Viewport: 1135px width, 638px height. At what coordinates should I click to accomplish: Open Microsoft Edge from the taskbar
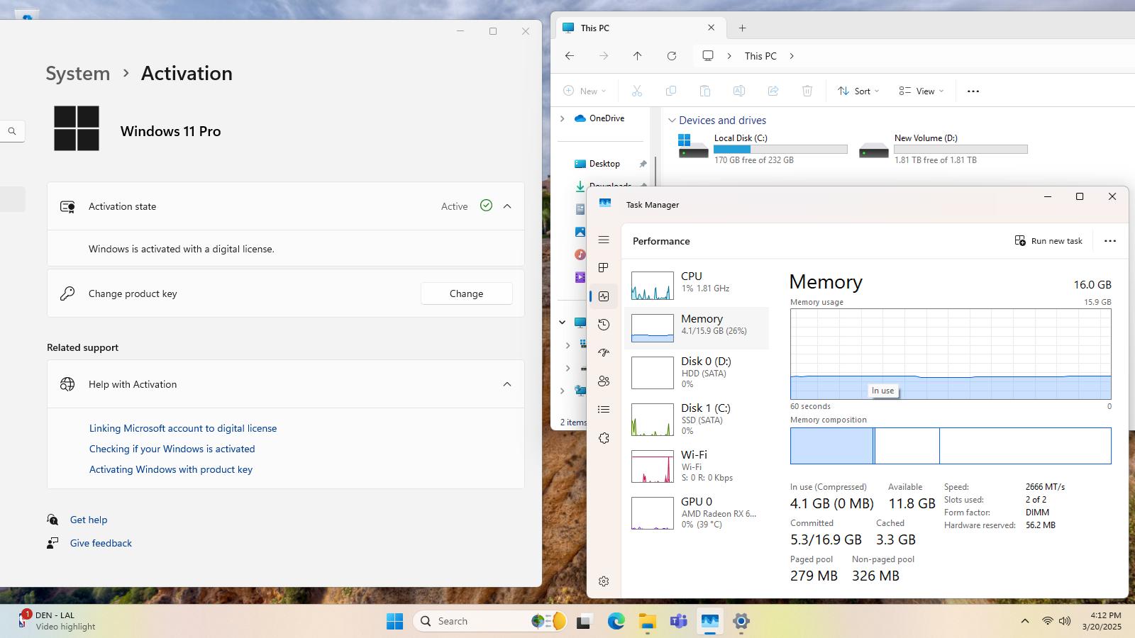click(x=616, y=622)
